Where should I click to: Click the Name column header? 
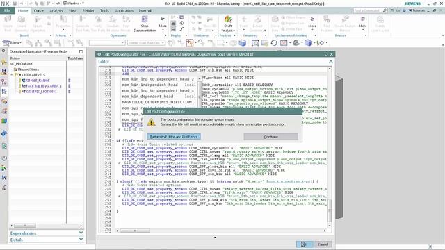(x=38, y=58)
